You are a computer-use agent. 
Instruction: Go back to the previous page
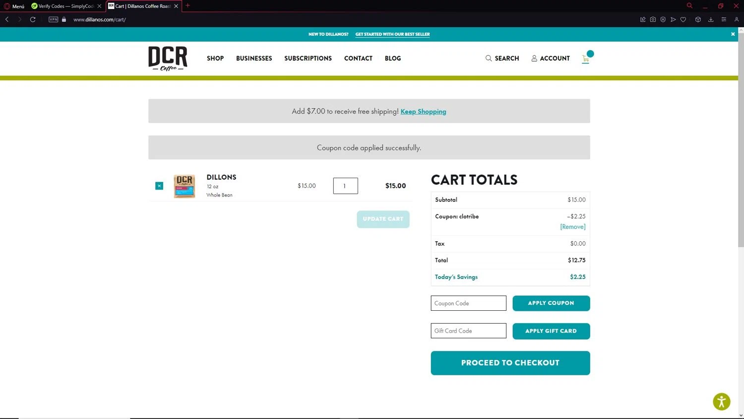(x=7, y=19)
